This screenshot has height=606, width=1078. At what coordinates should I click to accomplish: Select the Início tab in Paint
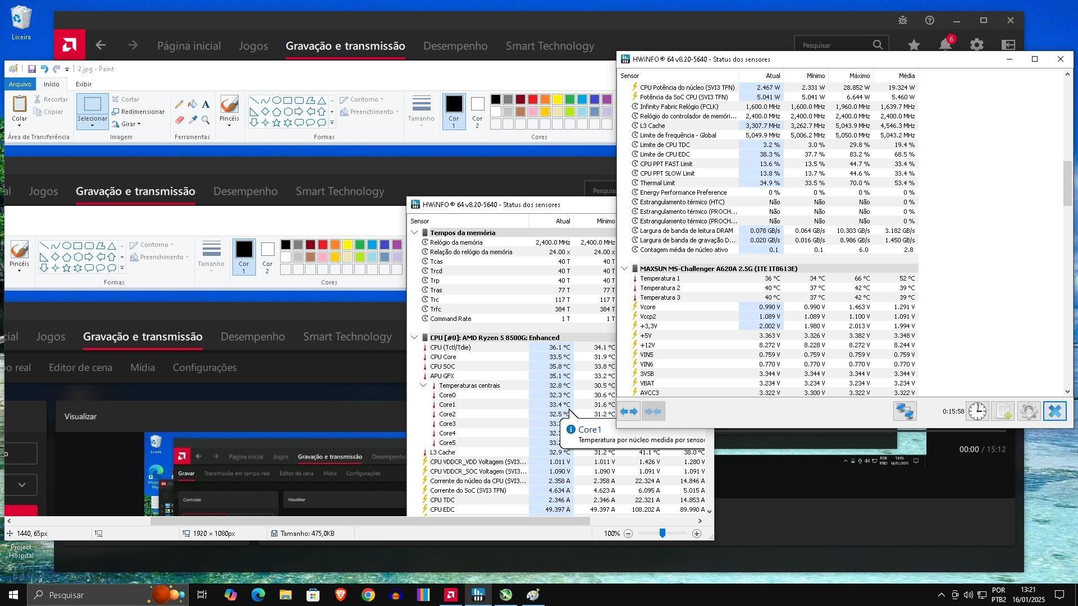click(x=52, y=84)
